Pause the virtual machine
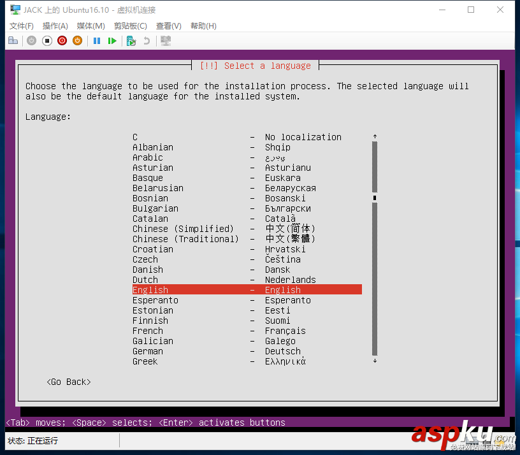Image resolution: width=520 pixels, height=455 pixels. tap(97, 41)
